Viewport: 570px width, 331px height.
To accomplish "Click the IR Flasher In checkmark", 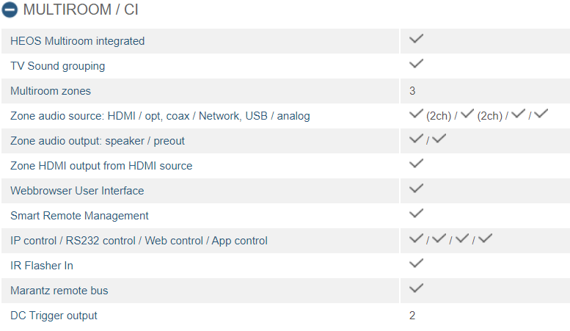I will 416,263.
